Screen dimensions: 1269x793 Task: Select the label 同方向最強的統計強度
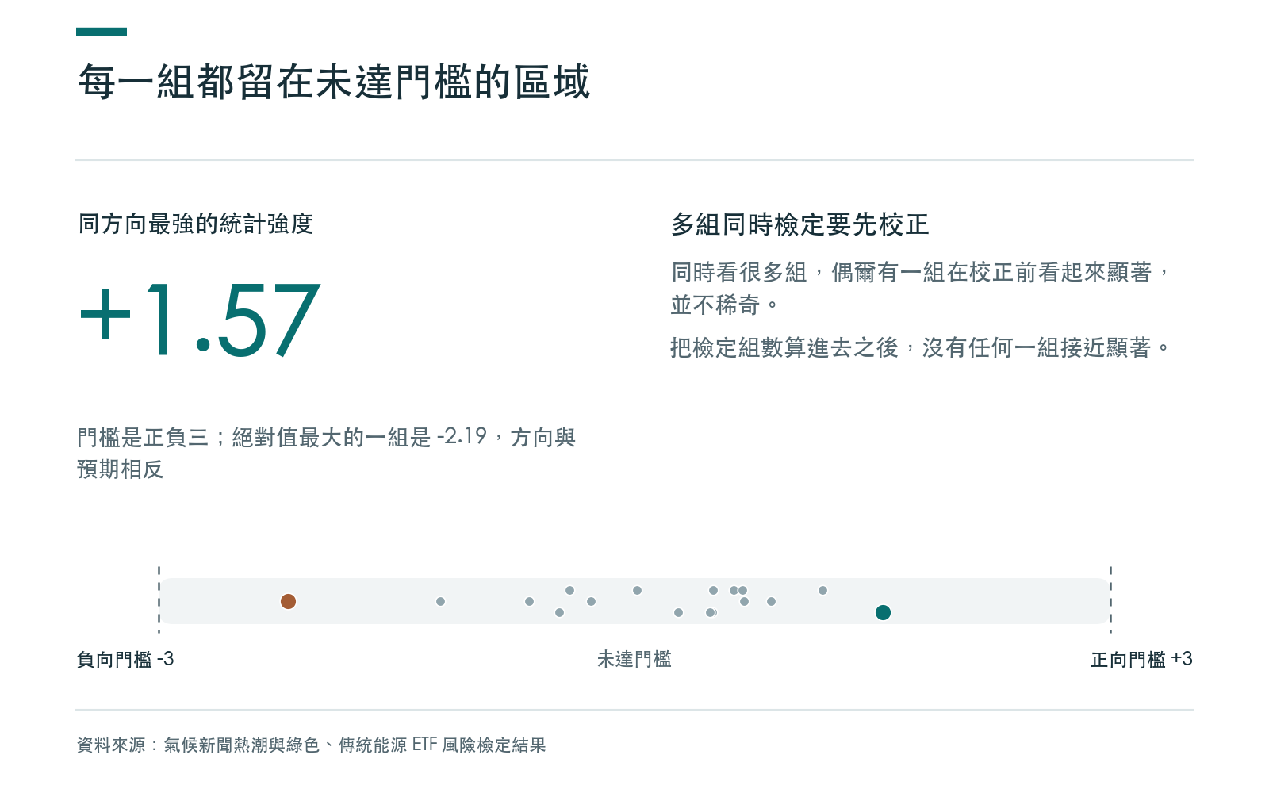coord(195,224)
